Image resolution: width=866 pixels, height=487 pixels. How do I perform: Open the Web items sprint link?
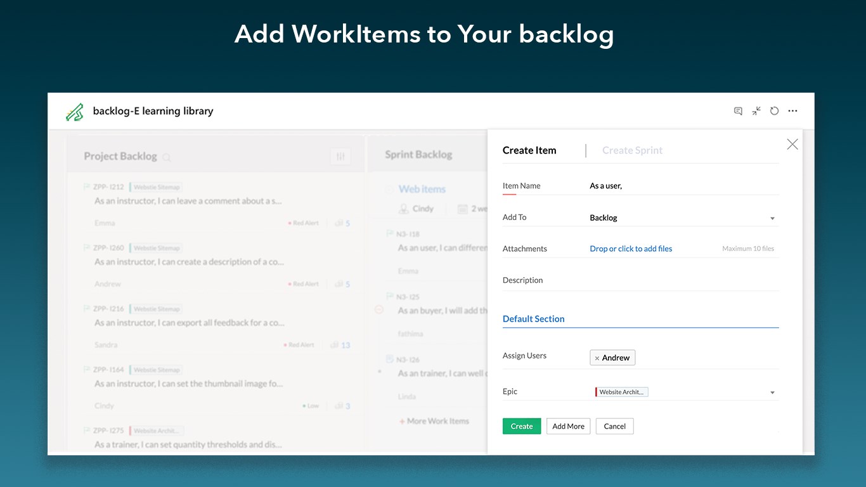click(x=422, y=189)
